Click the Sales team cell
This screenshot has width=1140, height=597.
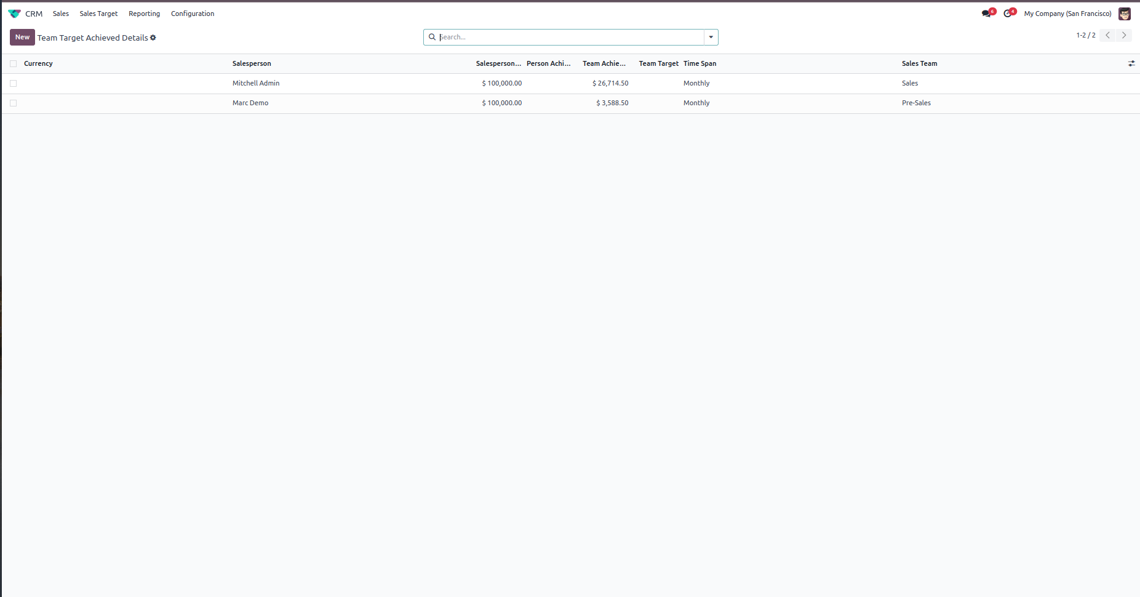[x=910, y=83]
